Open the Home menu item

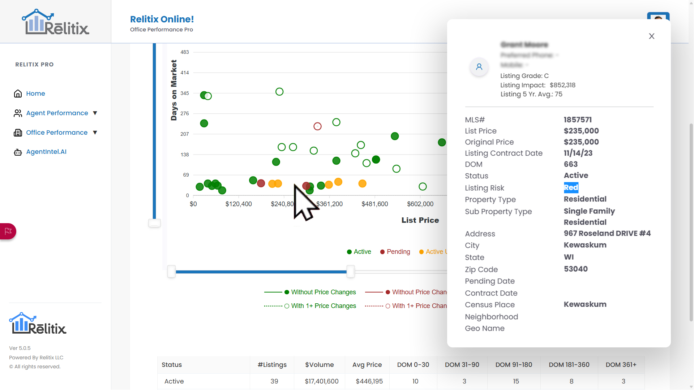pos(35,94)
